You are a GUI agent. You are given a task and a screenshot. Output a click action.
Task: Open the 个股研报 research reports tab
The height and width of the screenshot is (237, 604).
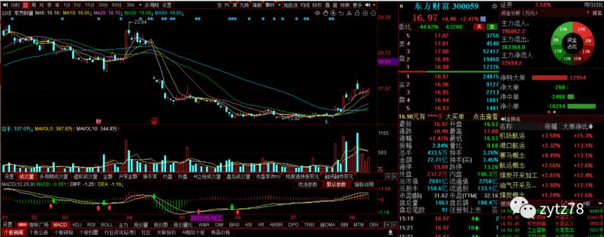click(x=63, y=233)
